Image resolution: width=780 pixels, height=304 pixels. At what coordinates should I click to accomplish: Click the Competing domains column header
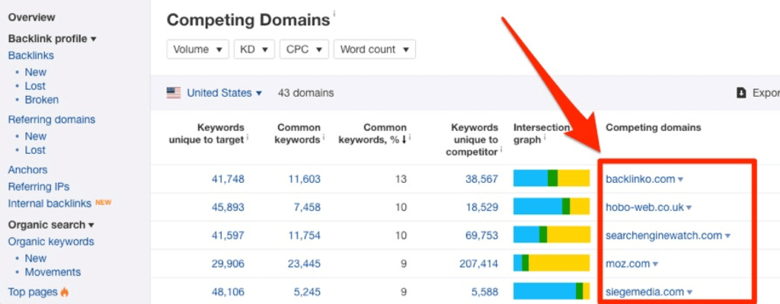tap(653, 128)
